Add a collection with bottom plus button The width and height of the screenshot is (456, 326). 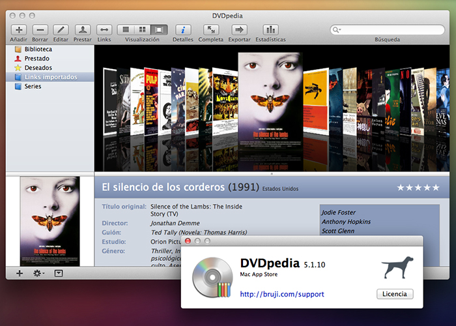20,273
